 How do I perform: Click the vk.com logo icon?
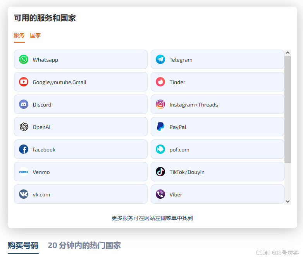click(x=24, y=194)
